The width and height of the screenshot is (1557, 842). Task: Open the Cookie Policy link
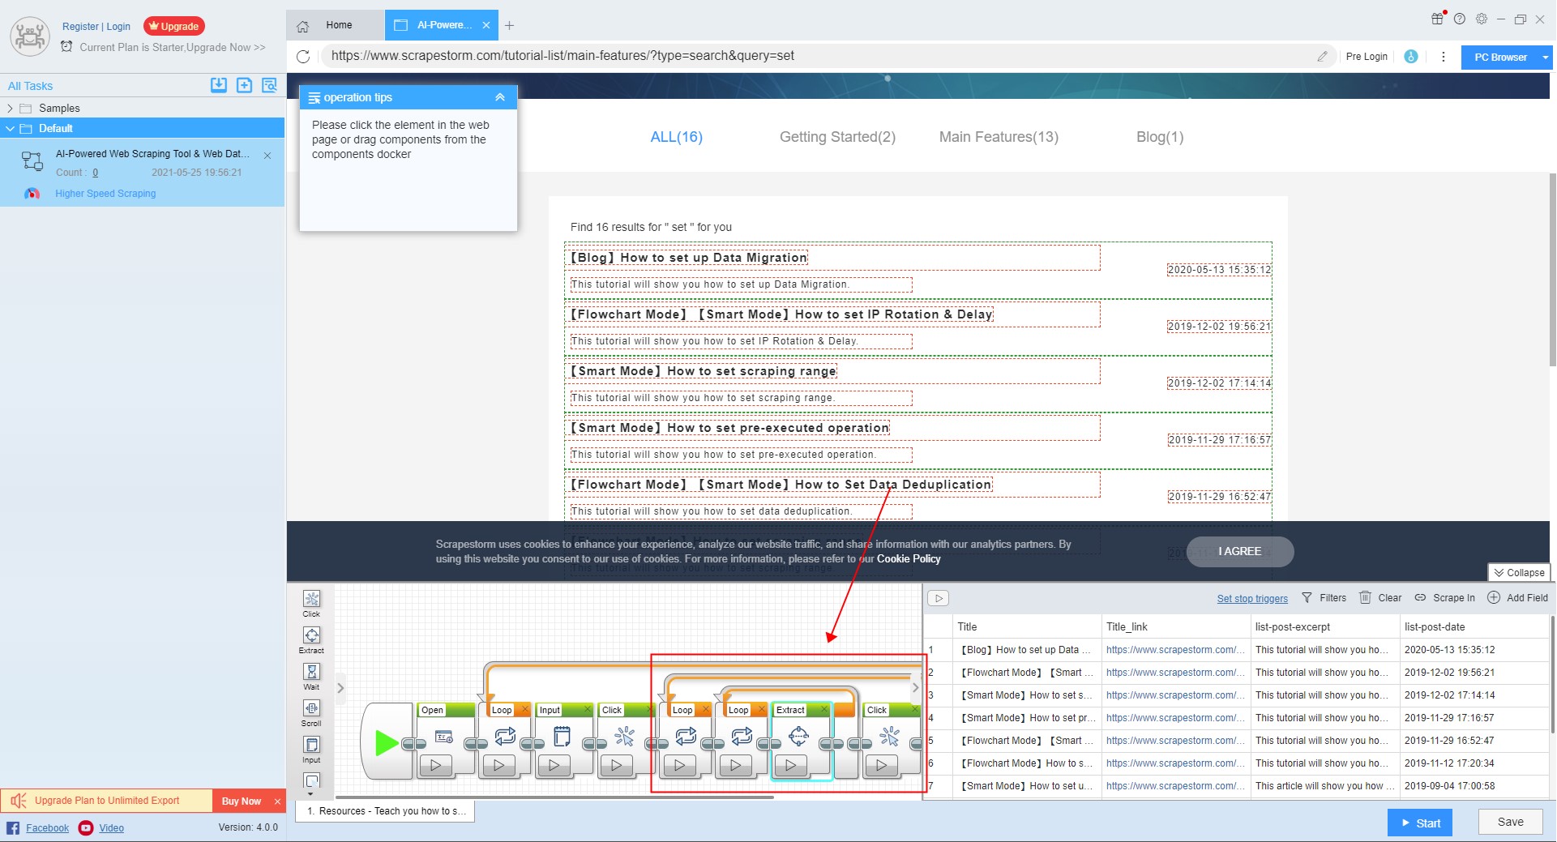point(909,559)
